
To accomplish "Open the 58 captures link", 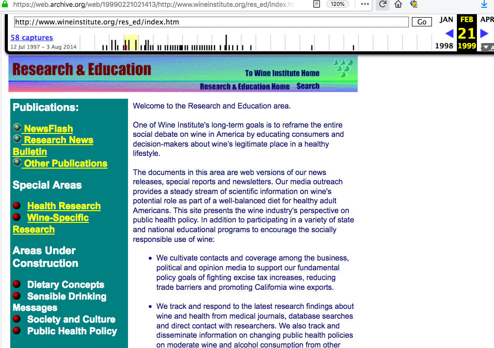I will tap(32, 38).
